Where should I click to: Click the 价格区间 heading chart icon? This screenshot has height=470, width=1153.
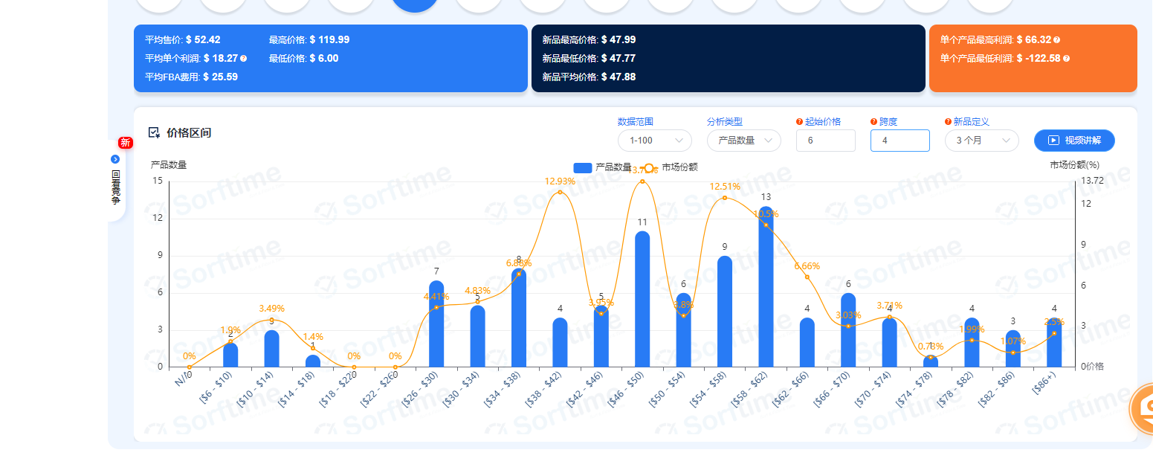coord(154,132)
